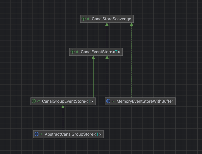Select dashed edge from AbstractCanalGroupStore to CanalGroupEventStore
The width and height of the screenshot is (202, 154).
click(x=63, y=118)
